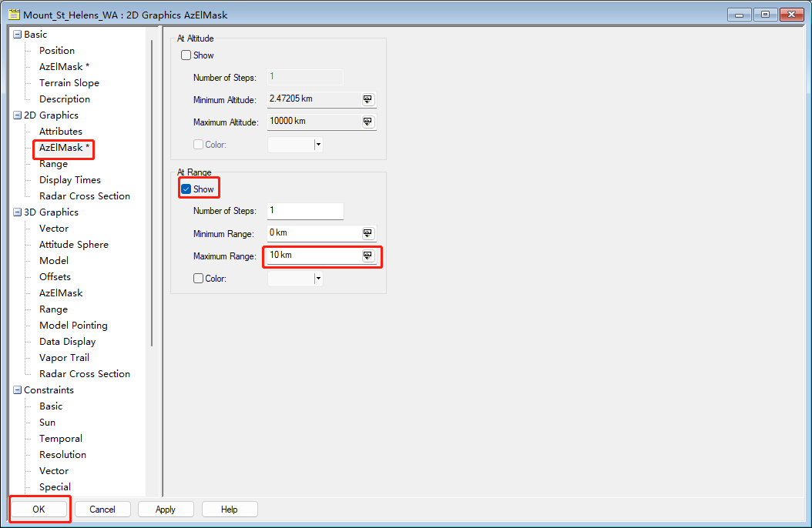Click the Number of Steps field under At Range
812x528 pixels.
305,211
